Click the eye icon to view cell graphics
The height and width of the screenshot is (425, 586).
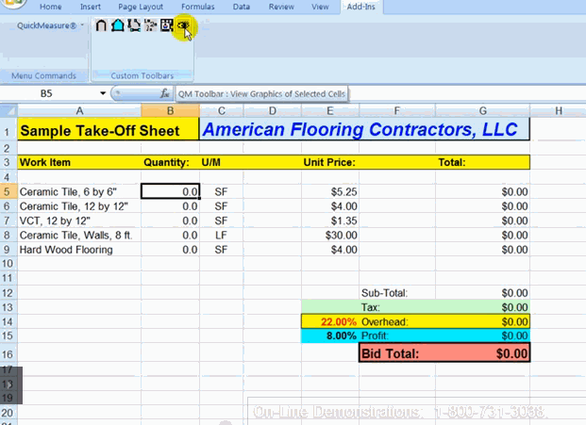pyautogui.click(x=183, y=25)
